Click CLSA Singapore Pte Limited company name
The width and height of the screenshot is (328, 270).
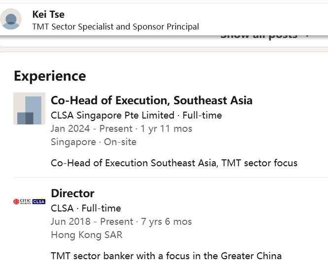pos(112,116)
